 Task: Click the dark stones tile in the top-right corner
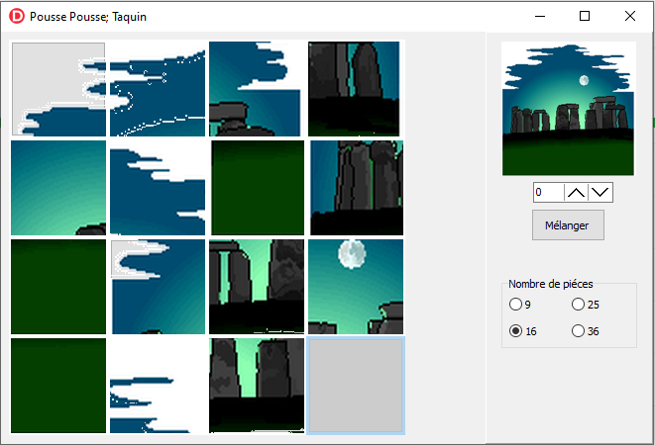coord(356,88)
